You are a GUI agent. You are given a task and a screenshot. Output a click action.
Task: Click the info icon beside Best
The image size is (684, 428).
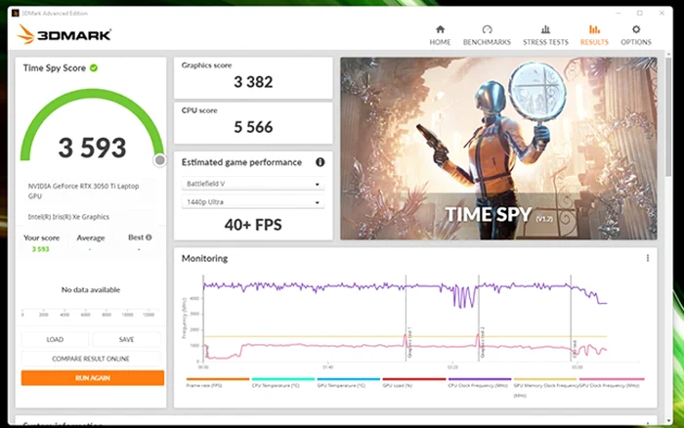pos(149,237)
